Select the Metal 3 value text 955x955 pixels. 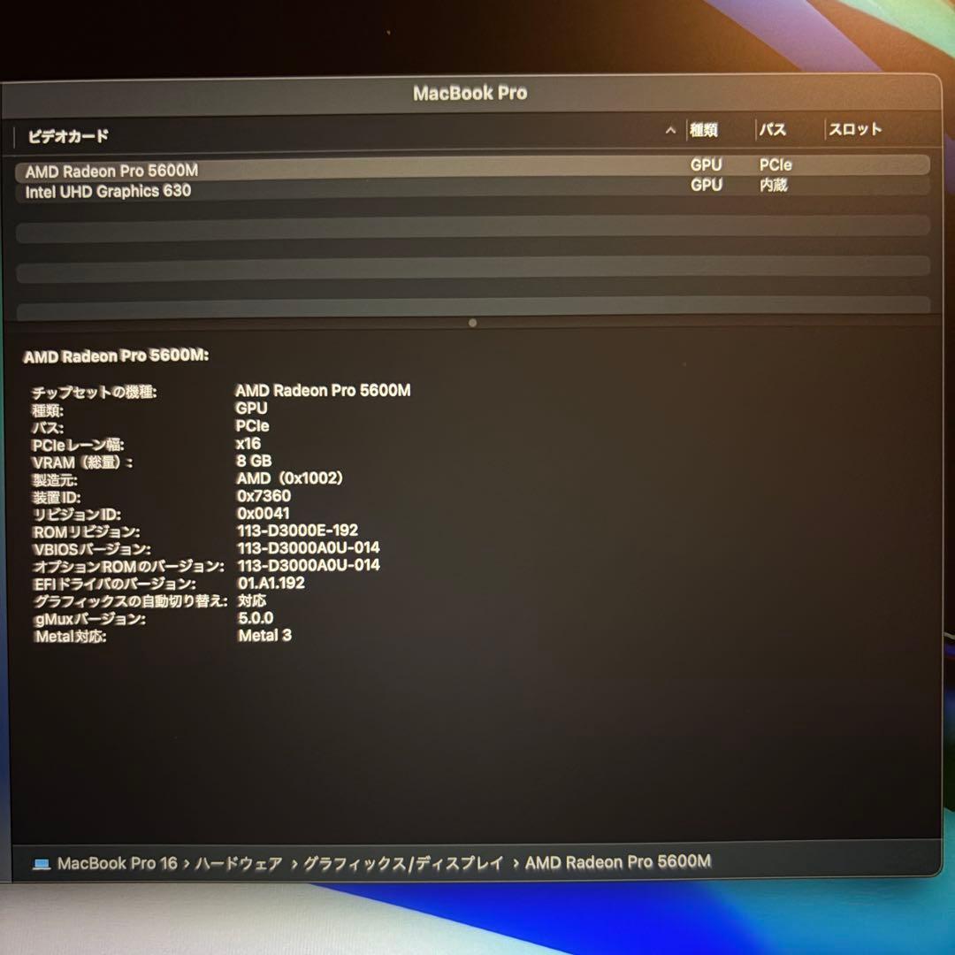(264, 636)
